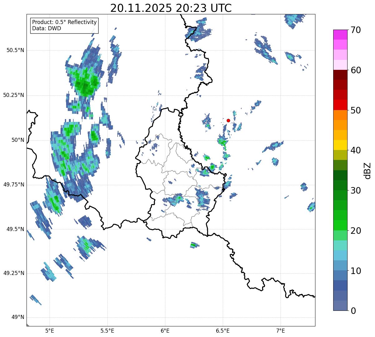Select the 49.5°N latitude label

coord(15,229)
